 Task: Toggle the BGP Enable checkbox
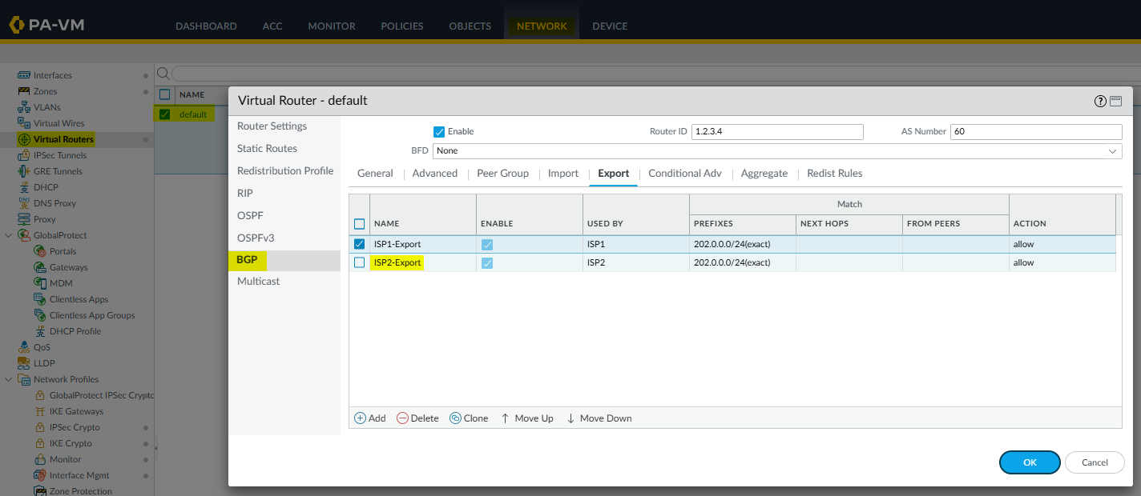439,131
